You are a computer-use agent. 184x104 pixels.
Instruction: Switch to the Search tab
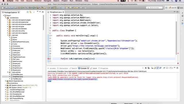click(x=73, y=68)
